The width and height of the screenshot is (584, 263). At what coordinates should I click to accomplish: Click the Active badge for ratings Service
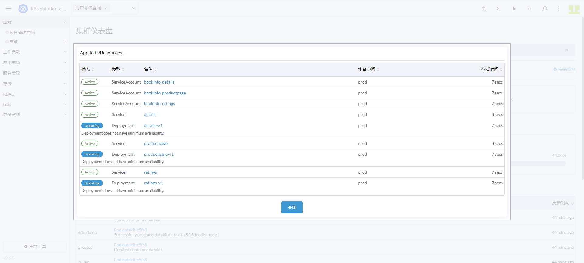pos(90,172)
